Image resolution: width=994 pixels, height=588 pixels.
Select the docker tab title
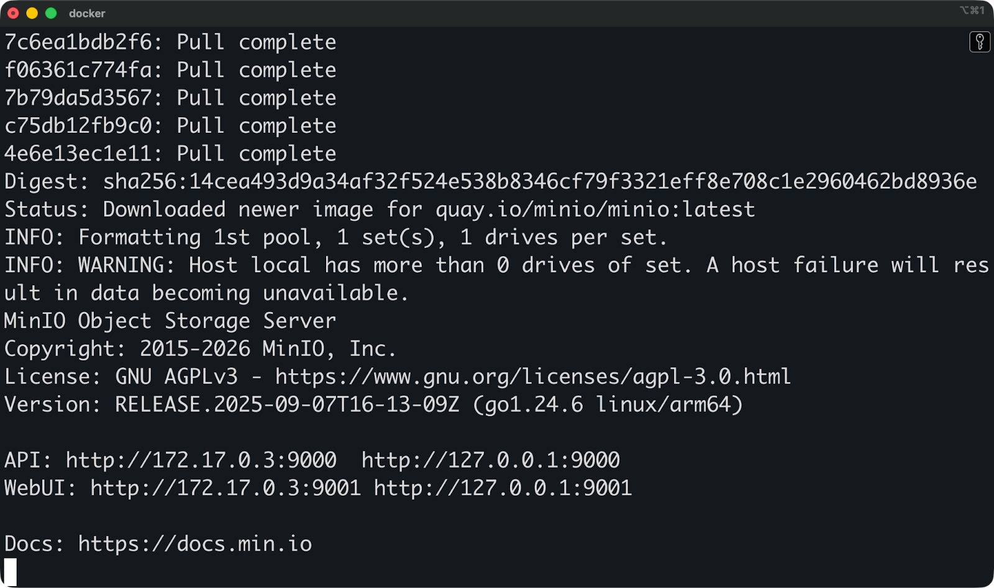87,12
